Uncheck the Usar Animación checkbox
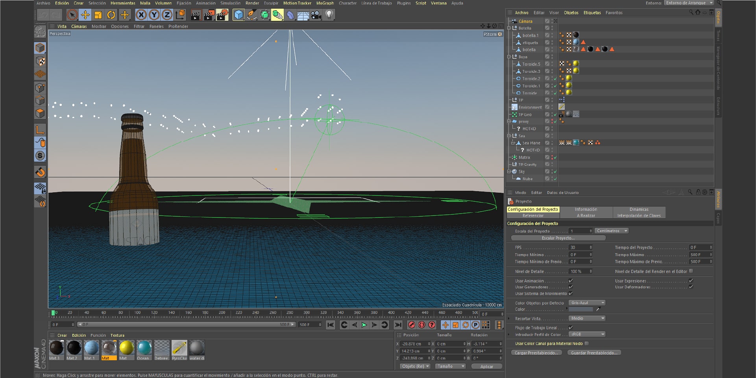 (x=570, y=281)
